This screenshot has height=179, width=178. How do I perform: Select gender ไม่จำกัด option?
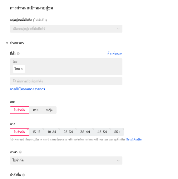coord(19,110)
